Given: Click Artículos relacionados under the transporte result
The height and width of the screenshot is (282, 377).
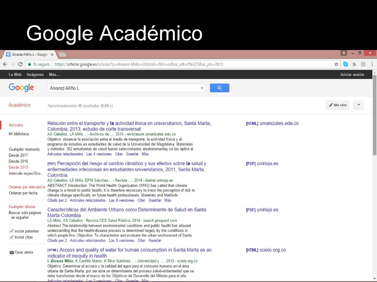Looking at the screenshot, I should point(65,154).
